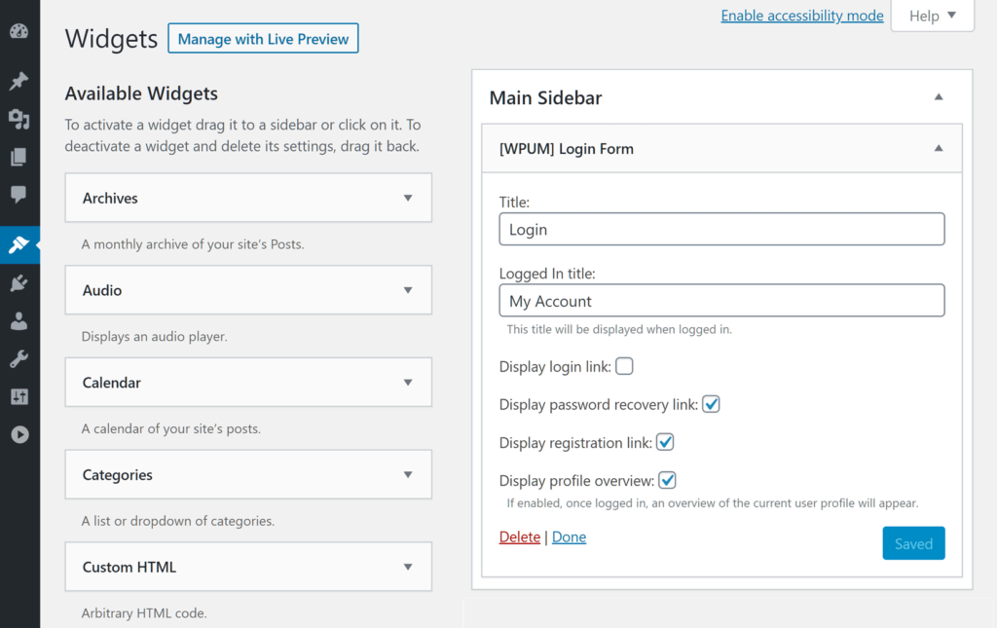Collapse the [WPUM] Login Form widget
The height and width of the screenshot is (628, 997).
(x=938, y=148)
